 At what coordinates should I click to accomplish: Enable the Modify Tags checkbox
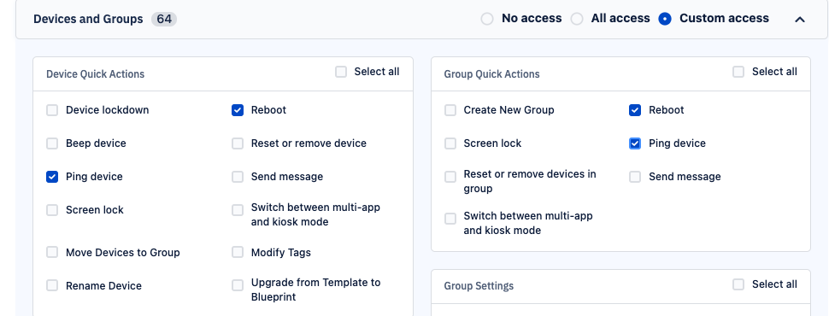pyautogui.click(x=238, y=252)
